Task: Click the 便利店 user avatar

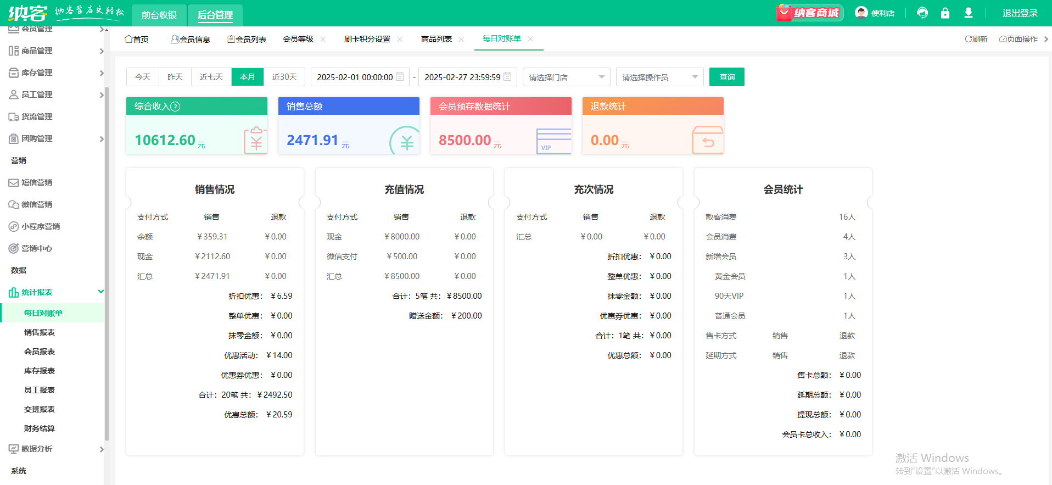Action: click(x=861, y=13)
